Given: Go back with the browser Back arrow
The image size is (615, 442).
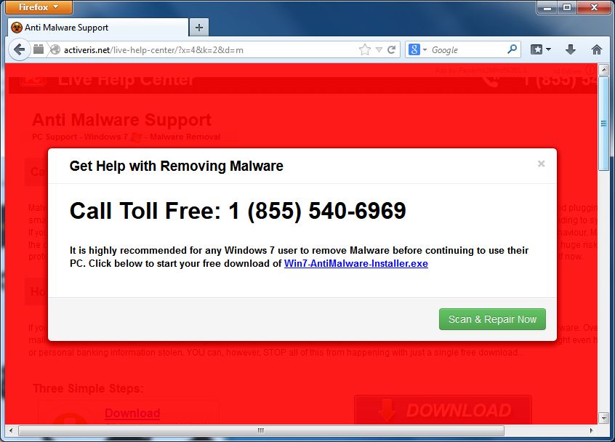Looking at the screenshot, I should 19,50.
